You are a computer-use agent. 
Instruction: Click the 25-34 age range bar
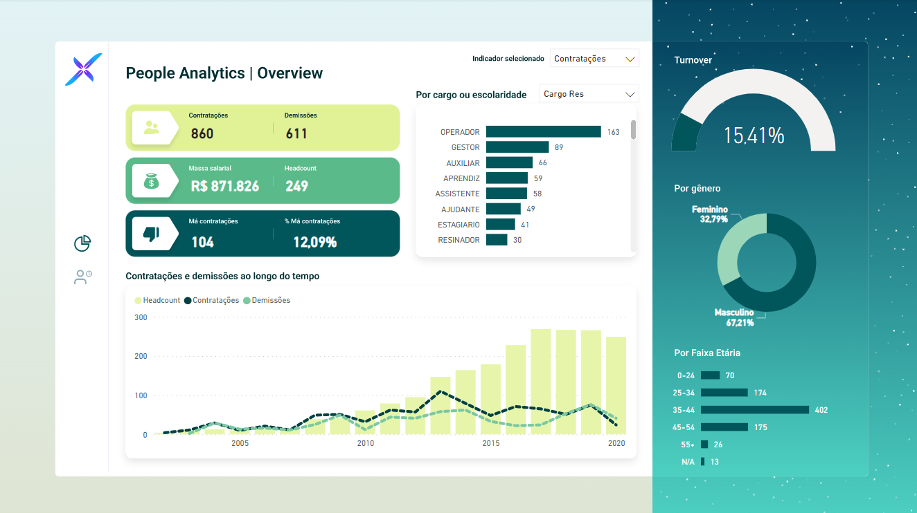pyautogui.click(x=724, y=393)
